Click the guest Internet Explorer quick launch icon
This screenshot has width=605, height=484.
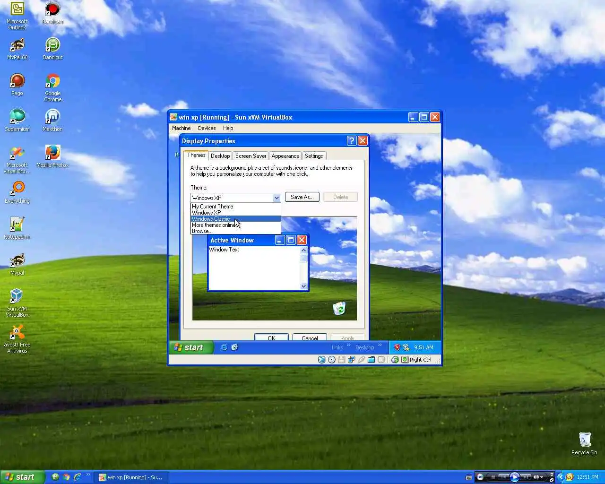pyautogui.click(x=224, y=347)
